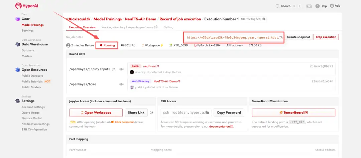
Task: Open the NeuTTS-Air Demo/1 work directory link
Action: click(167, 81)
